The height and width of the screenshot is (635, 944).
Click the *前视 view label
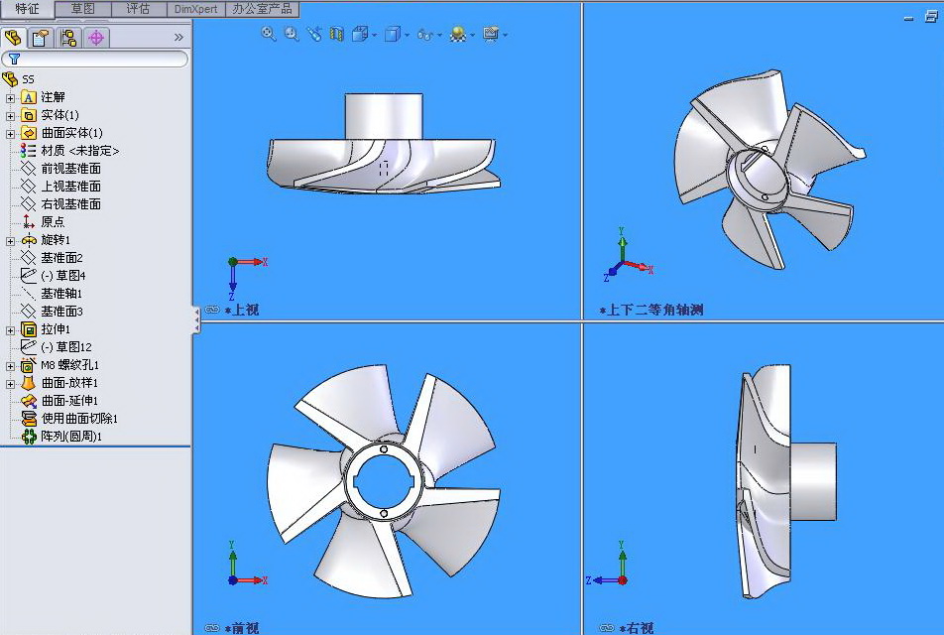241,628
